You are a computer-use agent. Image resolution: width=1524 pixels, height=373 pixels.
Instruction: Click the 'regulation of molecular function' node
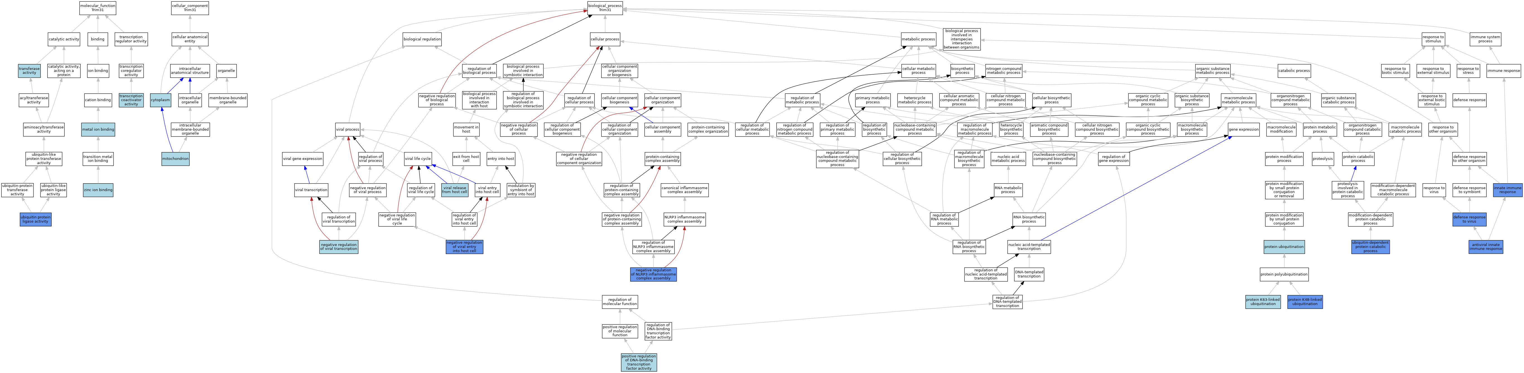(x=620, y=302)
